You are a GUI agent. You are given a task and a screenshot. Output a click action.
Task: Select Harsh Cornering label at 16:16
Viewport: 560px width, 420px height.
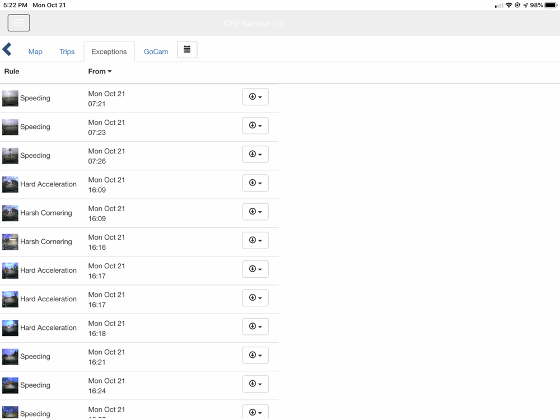pyautogui.click(x=46, y=242)
